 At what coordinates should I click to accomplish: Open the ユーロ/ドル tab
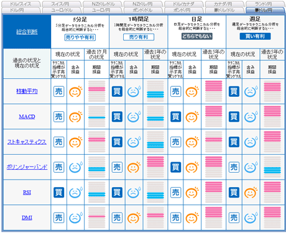(x=62, y=10)
